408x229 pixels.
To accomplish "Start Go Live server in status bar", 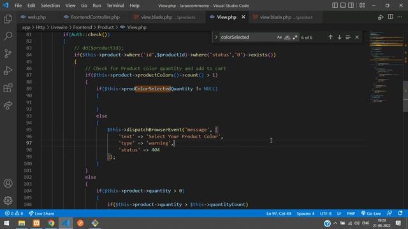I will tap(371, 214).
